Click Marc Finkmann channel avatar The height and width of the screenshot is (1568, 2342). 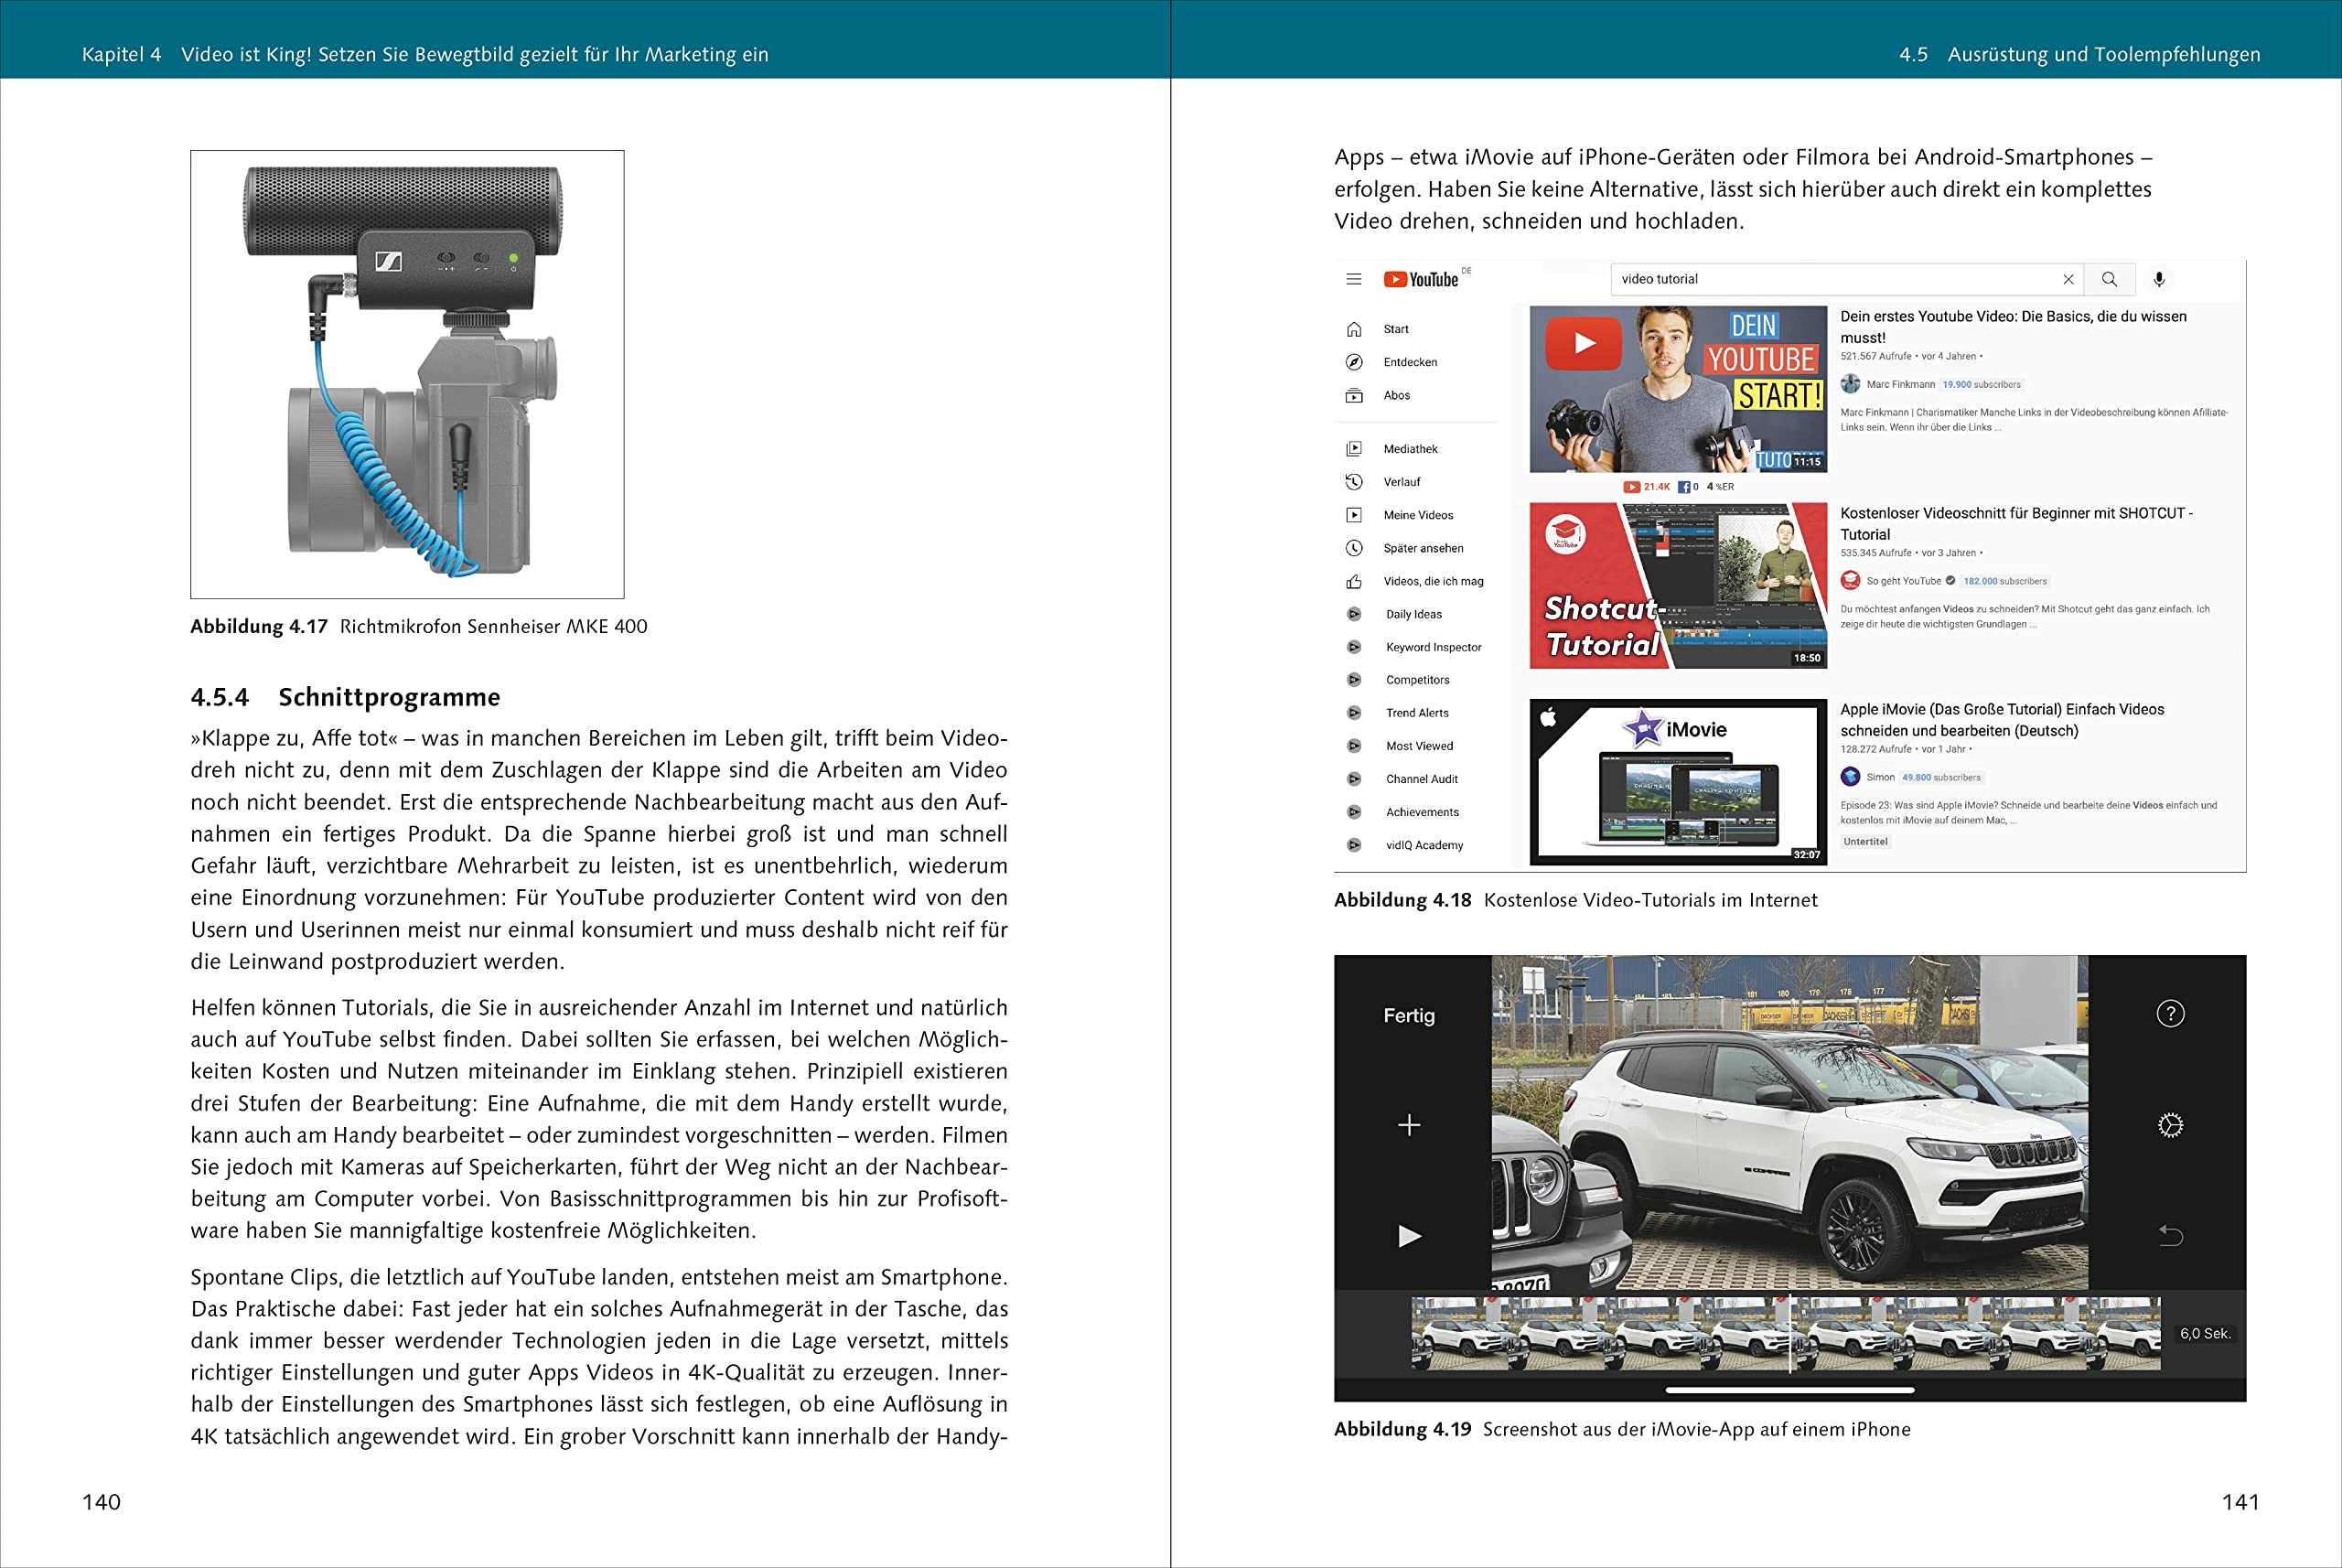tap(1850, 384)
